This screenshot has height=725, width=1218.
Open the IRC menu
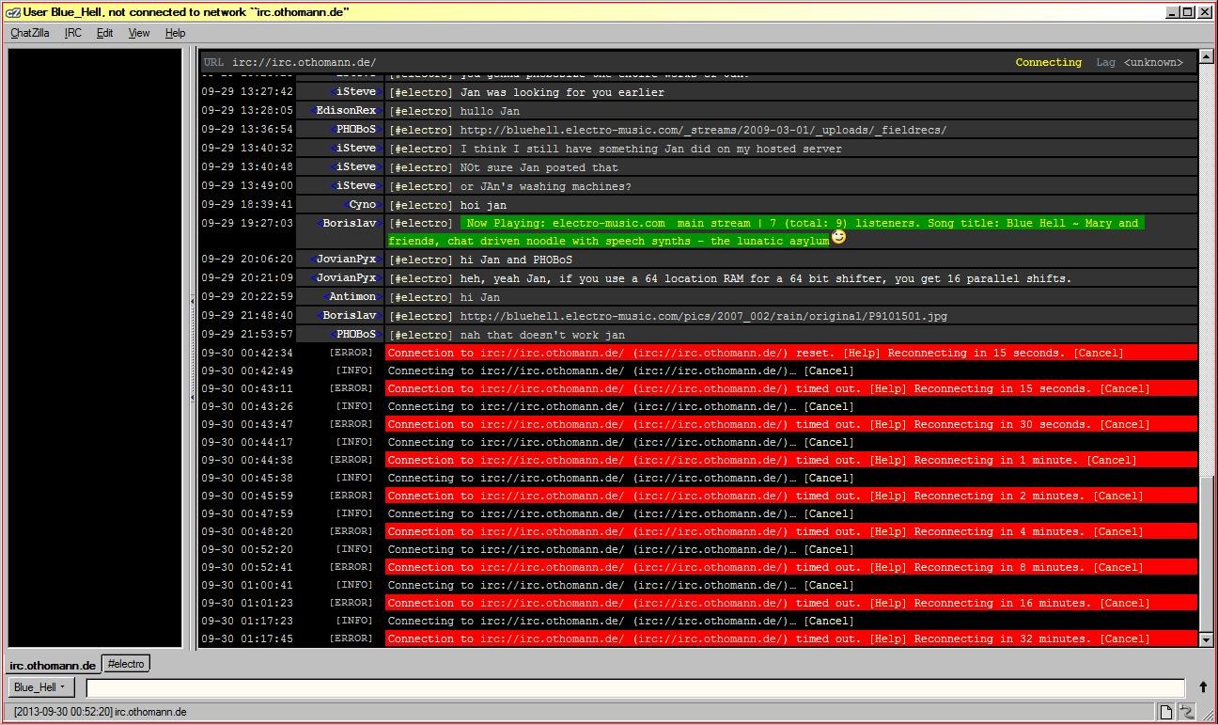point(72,33)
